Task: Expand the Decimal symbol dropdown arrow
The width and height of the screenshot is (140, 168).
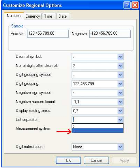Action: coord(120,57)
